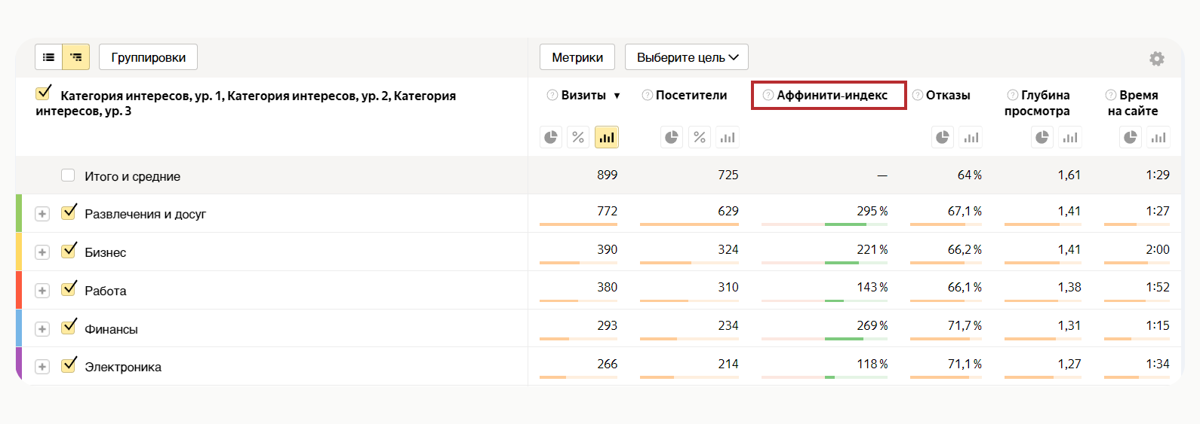Click Развлечения и досуг row label
This screenshot has height=424, width=1200.
145,214
